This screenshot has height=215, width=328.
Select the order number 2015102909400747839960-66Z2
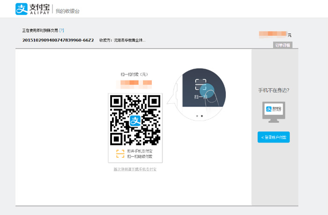pyautogui.click(x=58, y=40)
